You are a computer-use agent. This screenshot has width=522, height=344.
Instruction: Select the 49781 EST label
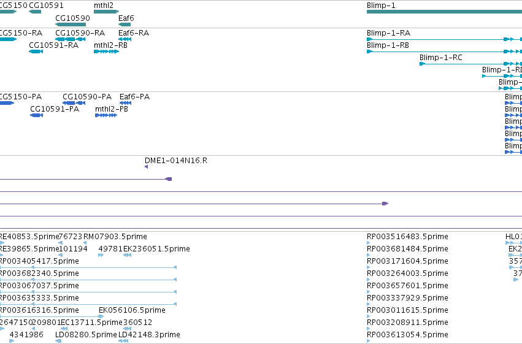click(110, 249)
